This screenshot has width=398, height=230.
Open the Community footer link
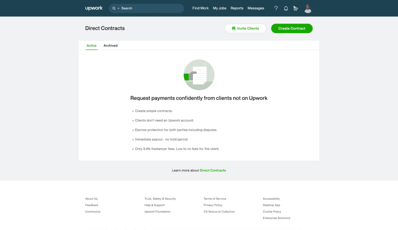pos(93,211)
